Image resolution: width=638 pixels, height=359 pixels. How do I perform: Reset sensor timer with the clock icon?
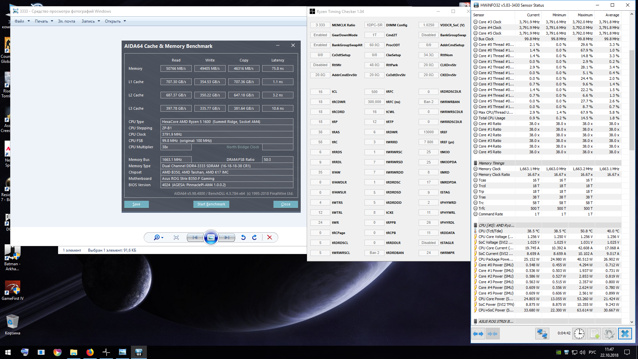point(579,333)
